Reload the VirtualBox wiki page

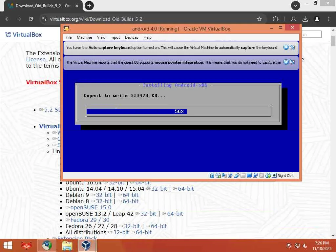click(x=31, y=19)
